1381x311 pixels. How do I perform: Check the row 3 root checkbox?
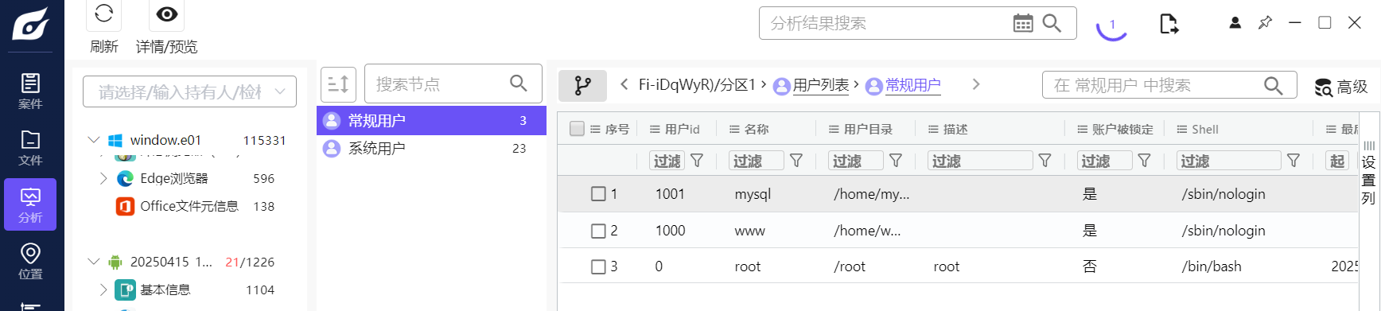[598, 267]
